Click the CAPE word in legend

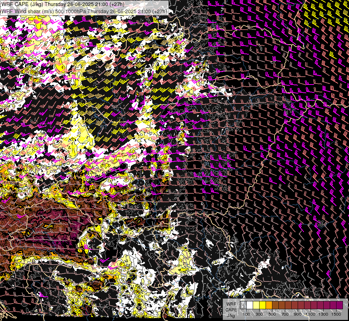pos(231,310)
